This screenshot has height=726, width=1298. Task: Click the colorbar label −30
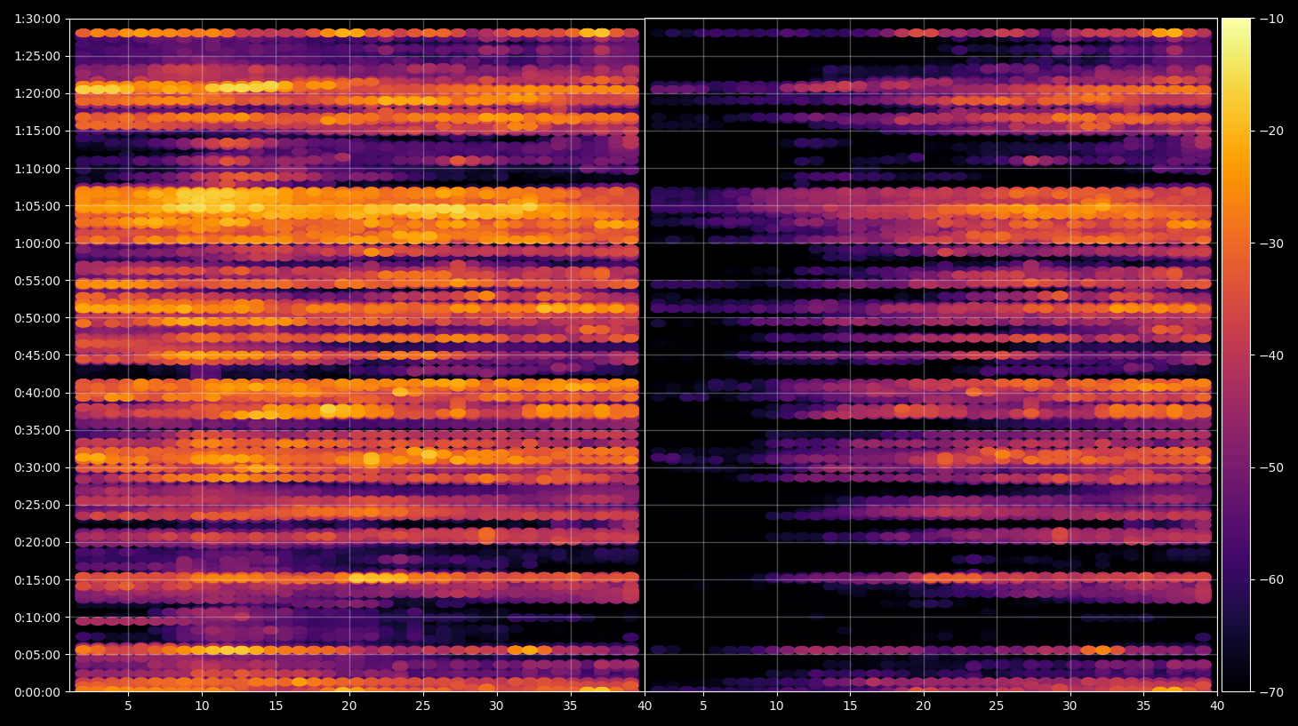[1272, 243]
